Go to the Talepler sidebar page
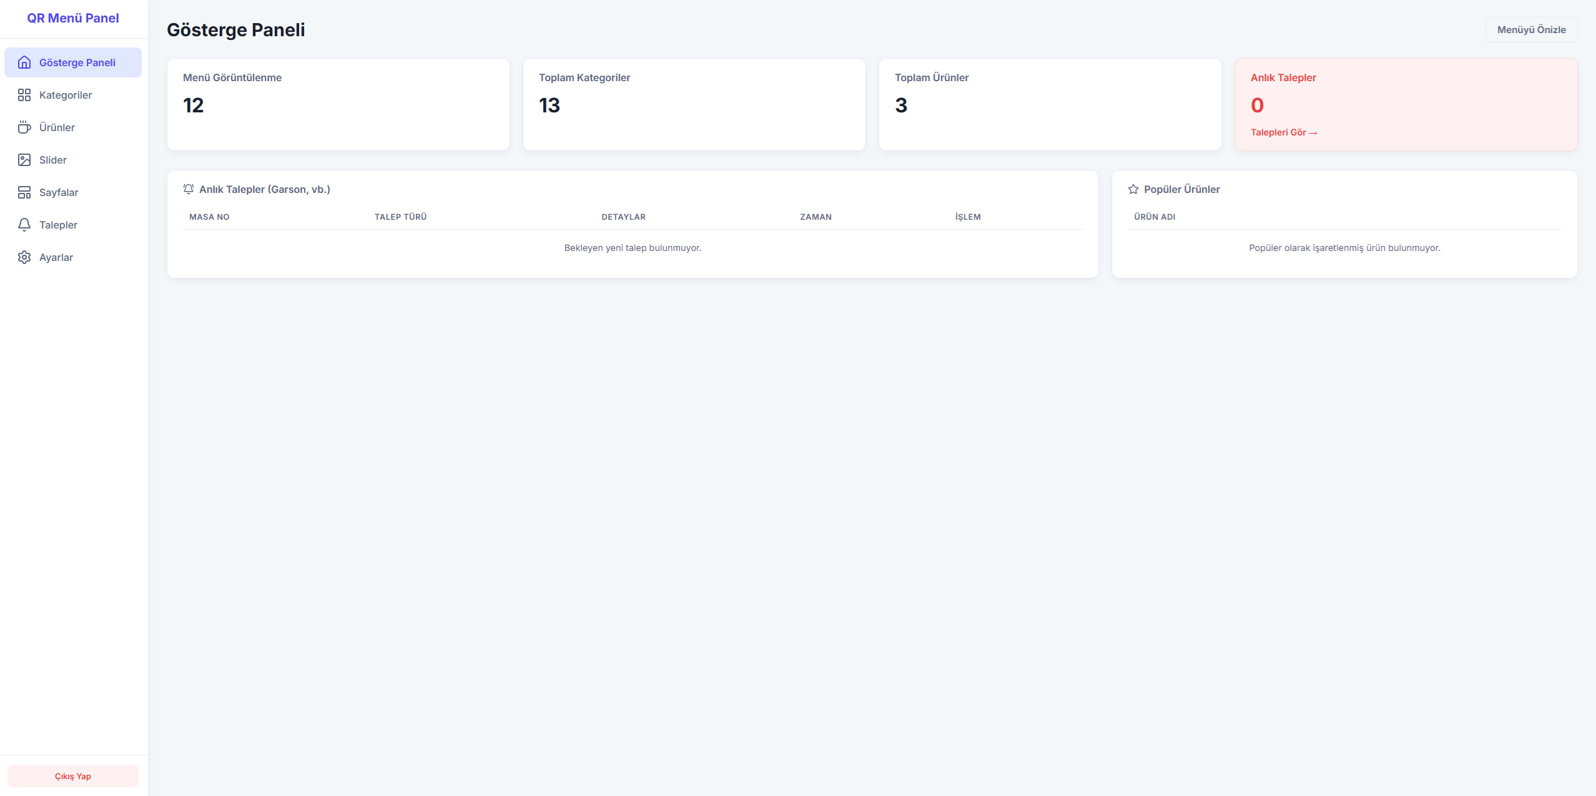Viewport: 1596px width, 796px height. 59,225
